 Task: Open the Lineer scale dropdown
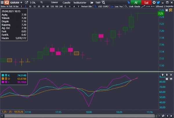[x=55, y=2]
